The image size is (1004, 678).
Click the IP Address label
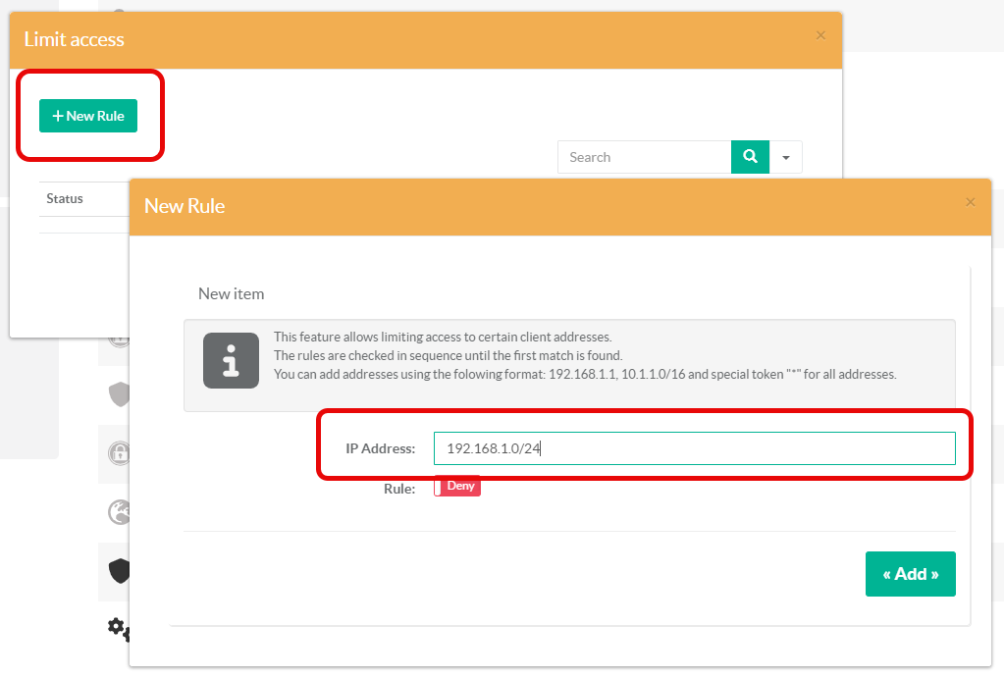pyautogui.click(x=380, y=448)
